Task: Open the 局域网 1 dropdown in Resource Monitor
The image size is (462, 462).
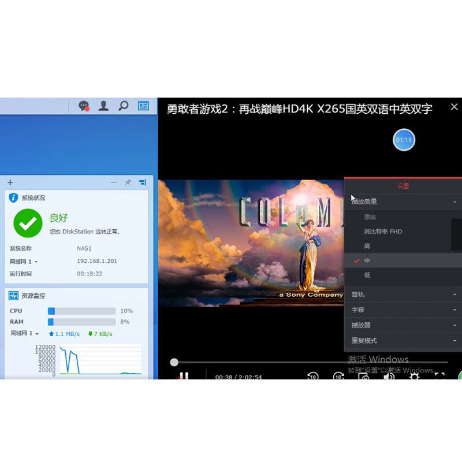Action: [x=24, y=333]
